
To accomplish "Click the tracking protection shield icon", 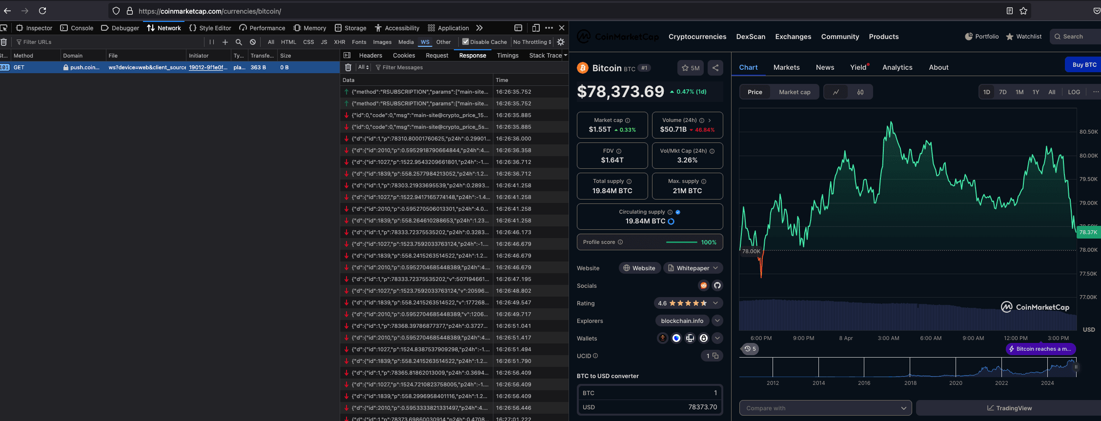I will coord(116,11).
